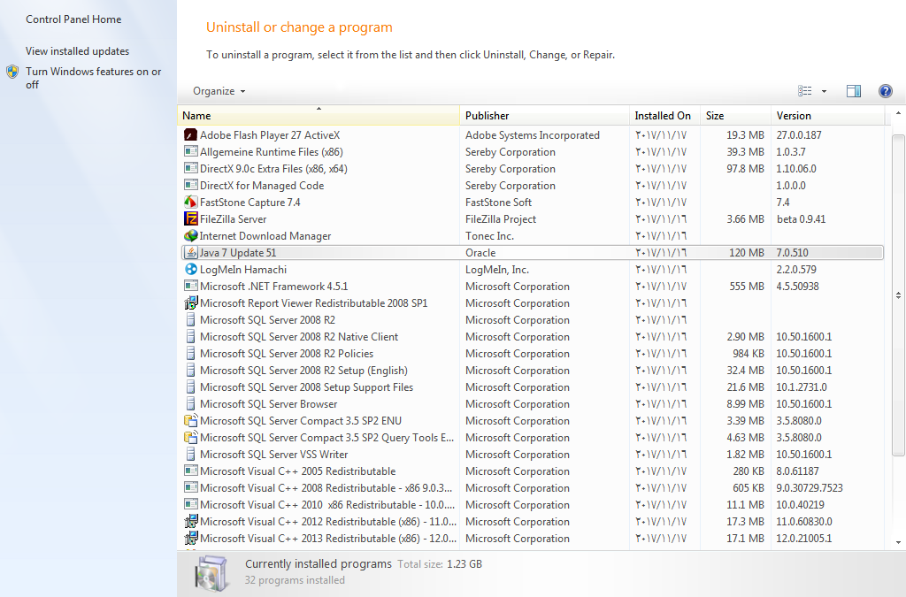Select the Microsoft Report Viewer Redistributable icon
906x597 pixels.
191,302
